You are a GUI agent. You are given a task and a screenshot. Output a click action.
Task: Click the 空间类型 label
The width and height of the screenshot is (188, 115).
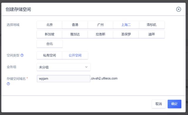point(13,55)
